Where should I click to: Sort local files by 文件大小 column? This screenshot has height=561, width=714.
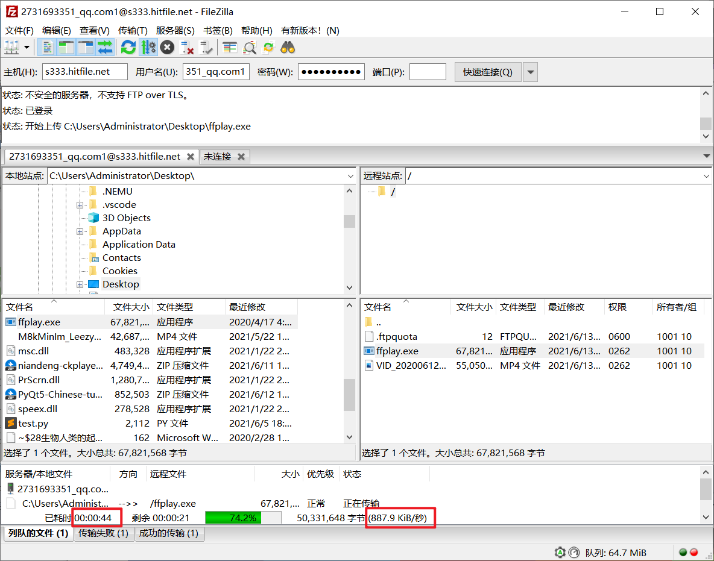point(129,307)
